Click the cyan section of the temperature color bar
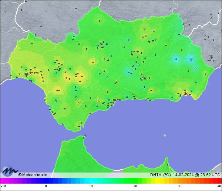The height and width of the screenshot is (191, 222). (x=91, y=181)
